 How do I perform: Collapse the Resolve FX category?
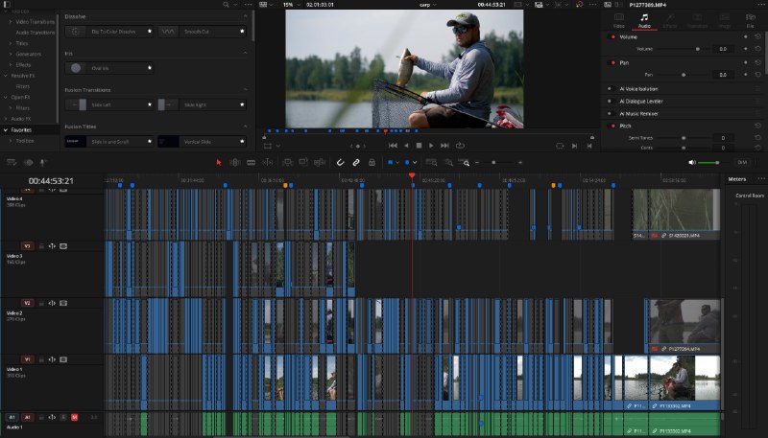tap(6, 76)
